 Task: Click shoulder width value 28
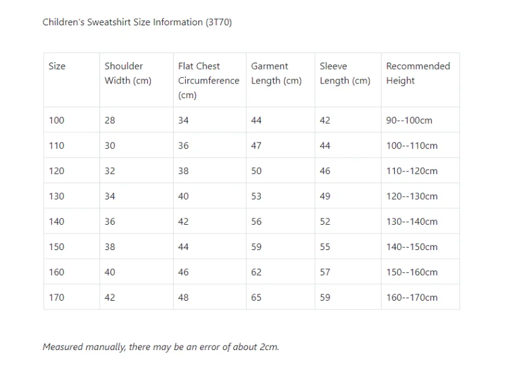click(x=110, y=120)
